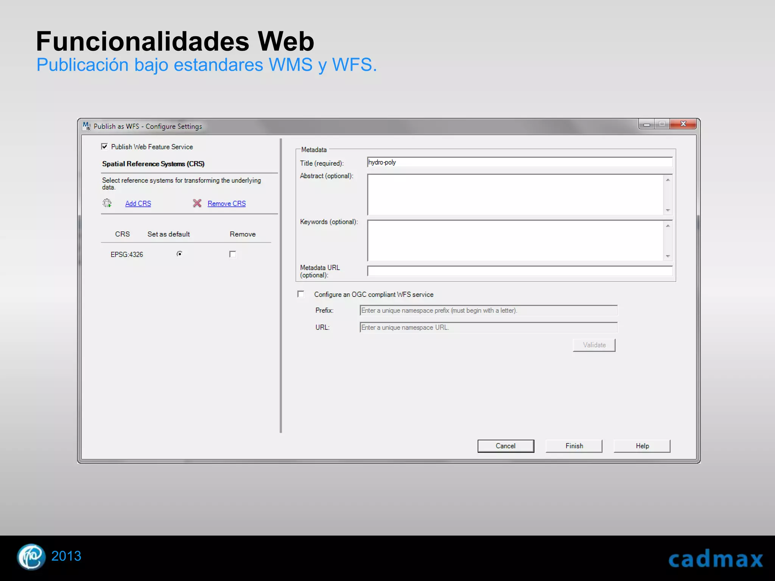Screen dimensions: 775x581
Task: Select EPSG:4326 Set as default radio button
Action: click(x=179, y=254)
